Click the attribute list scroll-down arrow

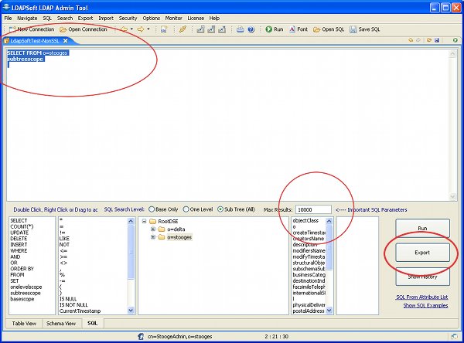tap(329, 311)
